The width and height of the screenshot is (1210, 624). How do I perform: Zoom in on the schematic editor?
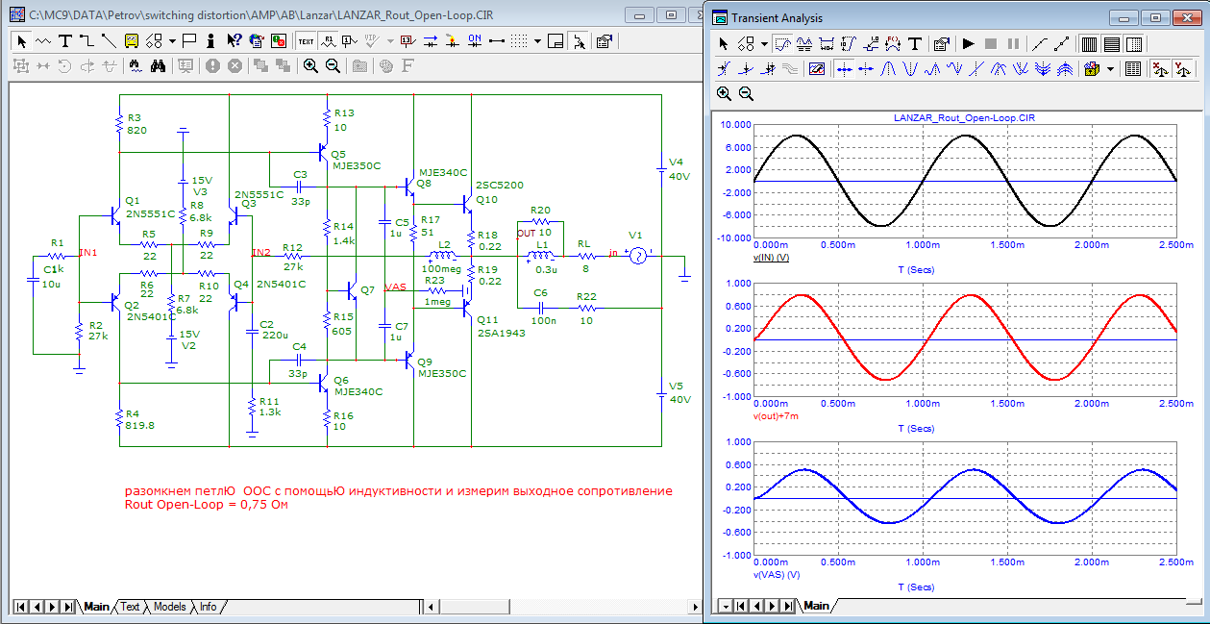click(x=310, y=65)
